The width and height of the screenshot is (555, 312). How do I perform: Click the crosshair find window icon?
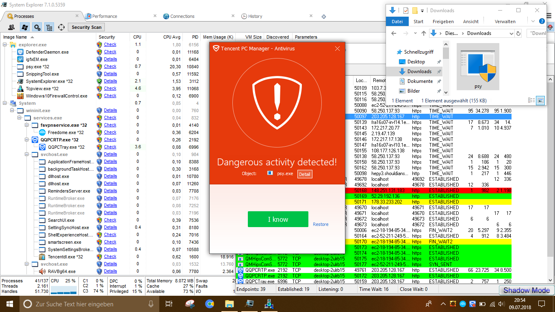point(61,27)
